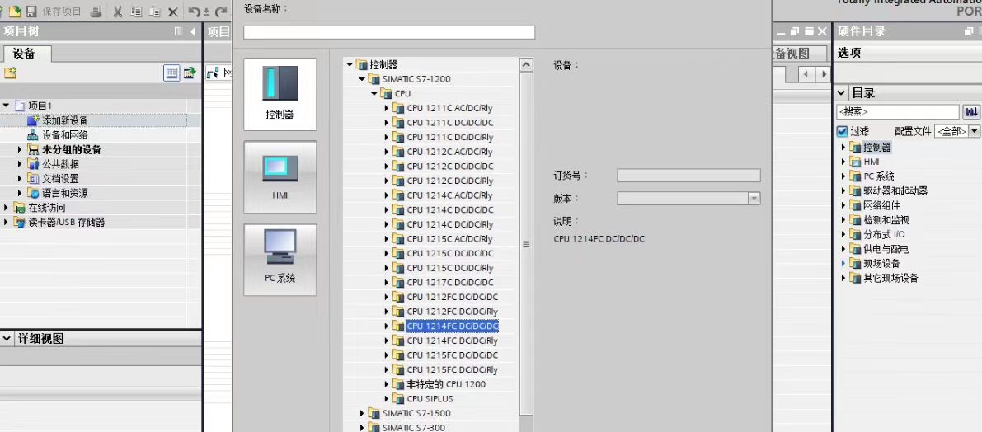The image size is (982, 432).
Task: Click in the catalog <搜索> search field
Action: 897,112
